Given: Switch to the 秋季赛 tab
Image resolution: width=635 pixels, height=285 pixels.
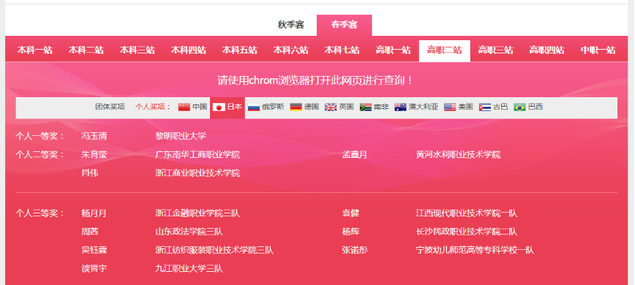Looking at the screenshot, I should pos(290,25).
